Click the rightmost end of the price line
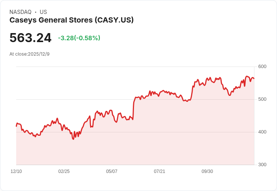This screenshot has height=191, width=277. (x=254, y=78)
